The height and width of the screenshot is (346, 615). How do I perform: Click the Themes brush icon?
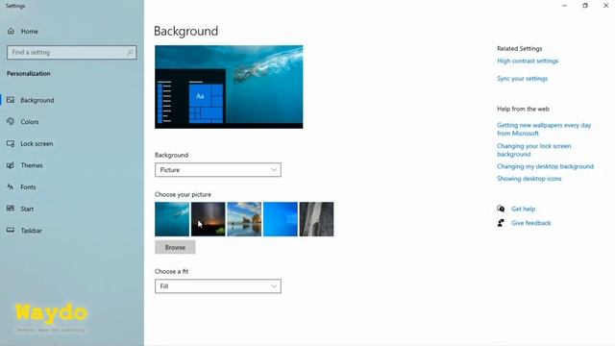(x=11, y=165)
